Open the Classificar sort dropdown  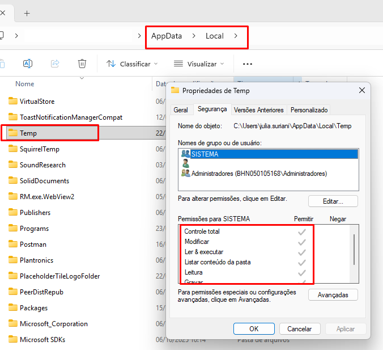click(132, 64)
